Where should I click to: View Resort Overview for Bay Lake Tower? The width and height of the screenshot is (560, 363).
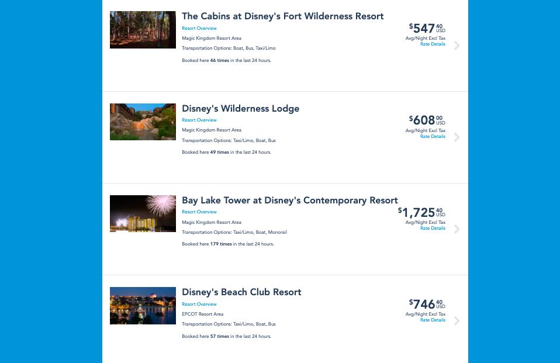pyautogui.click(x=199, y=212)
